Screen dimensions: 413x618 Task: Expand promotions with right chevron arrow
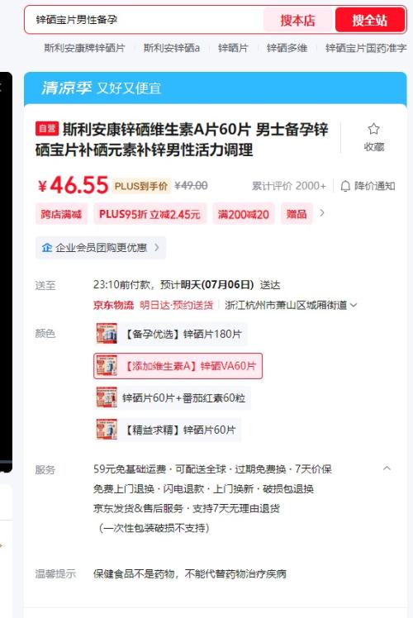click(322, 213)
